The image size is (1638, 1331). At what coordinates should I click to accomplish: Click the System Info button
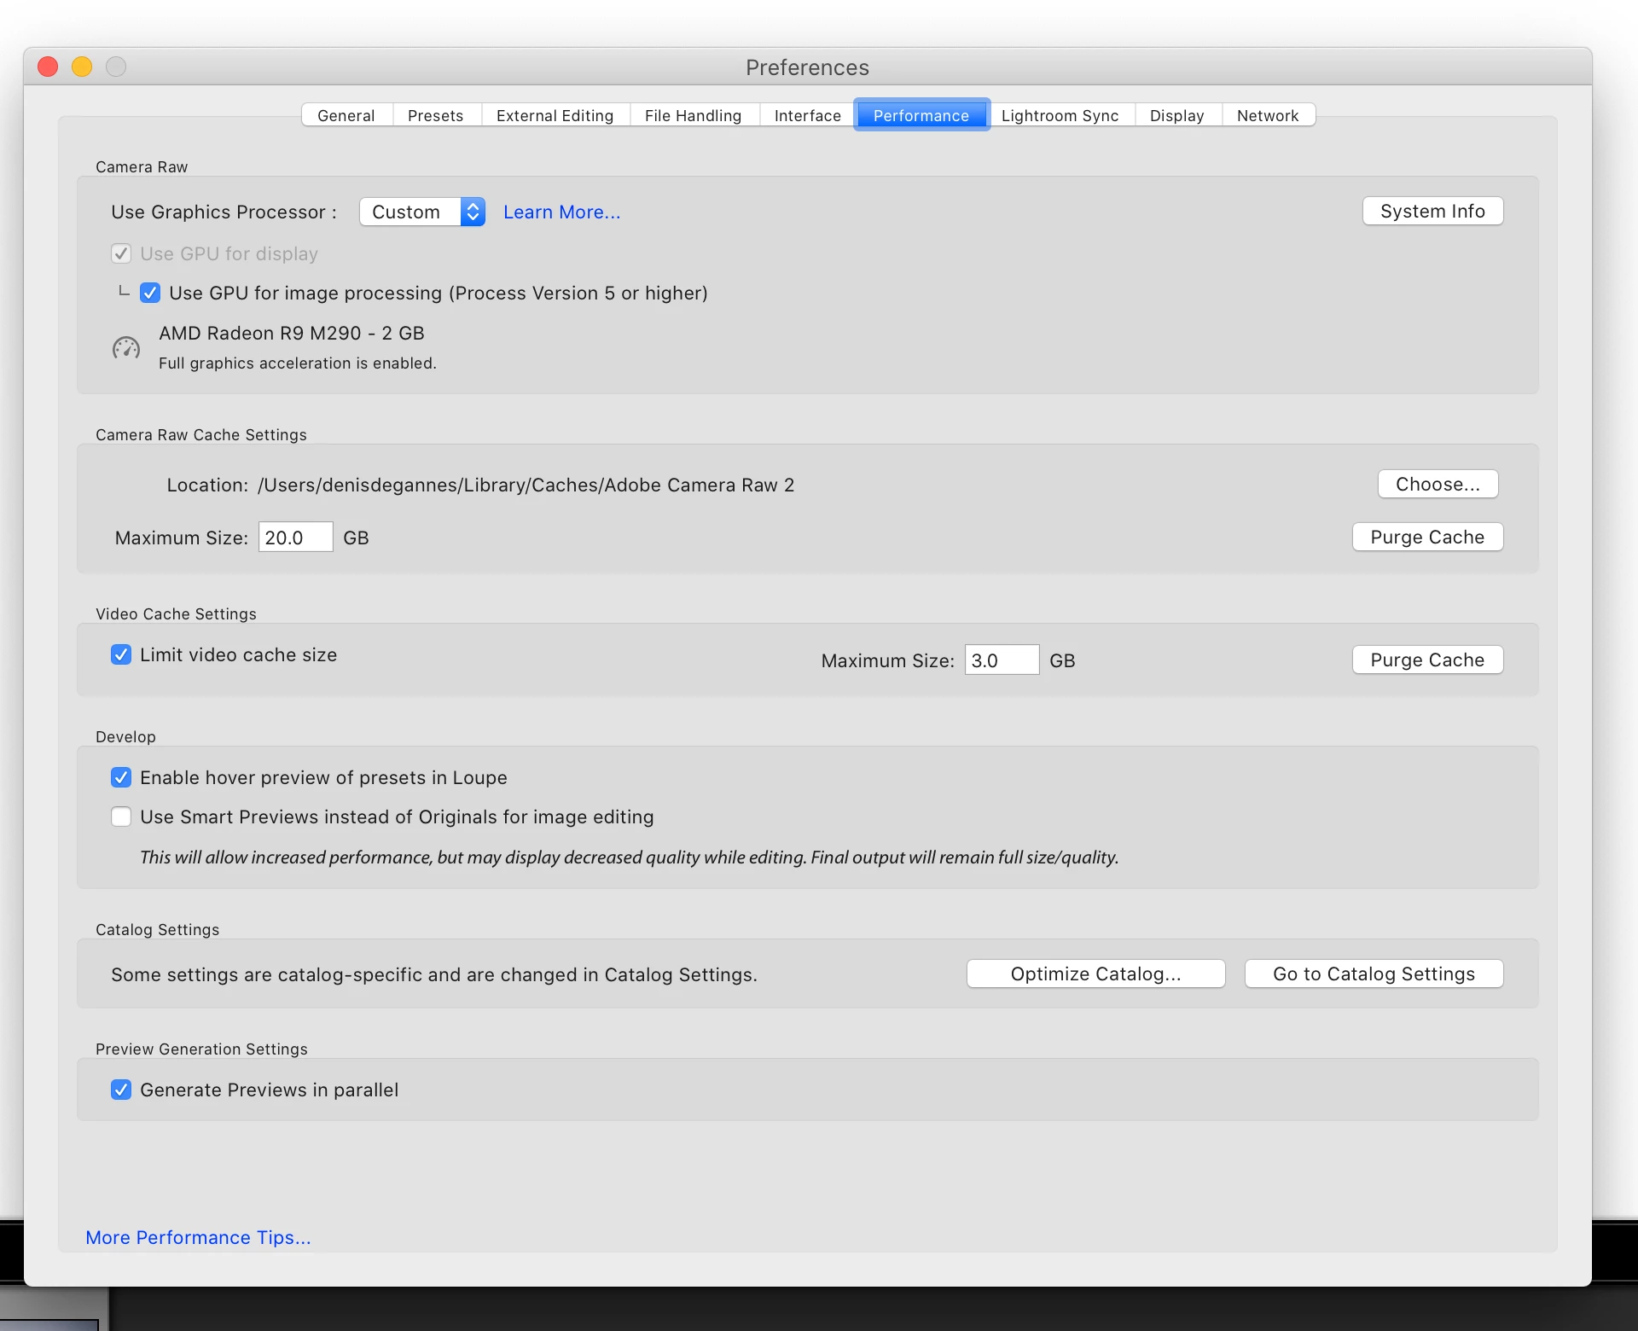tap(1432, 211)
